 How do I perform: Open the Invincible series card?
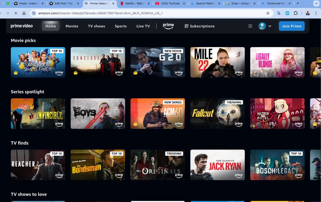(x=38, y=113)
